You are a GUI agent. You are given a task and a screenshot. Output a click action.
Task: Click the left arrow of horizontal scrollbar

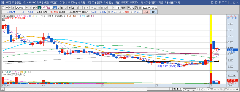(3, 89)
